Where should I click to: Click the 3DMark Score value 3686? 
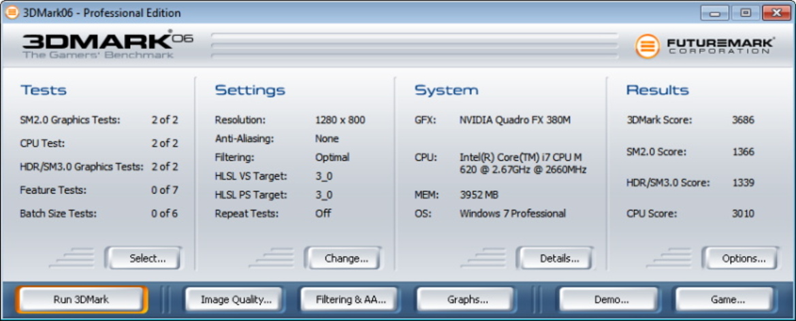[x=743, y=120]
